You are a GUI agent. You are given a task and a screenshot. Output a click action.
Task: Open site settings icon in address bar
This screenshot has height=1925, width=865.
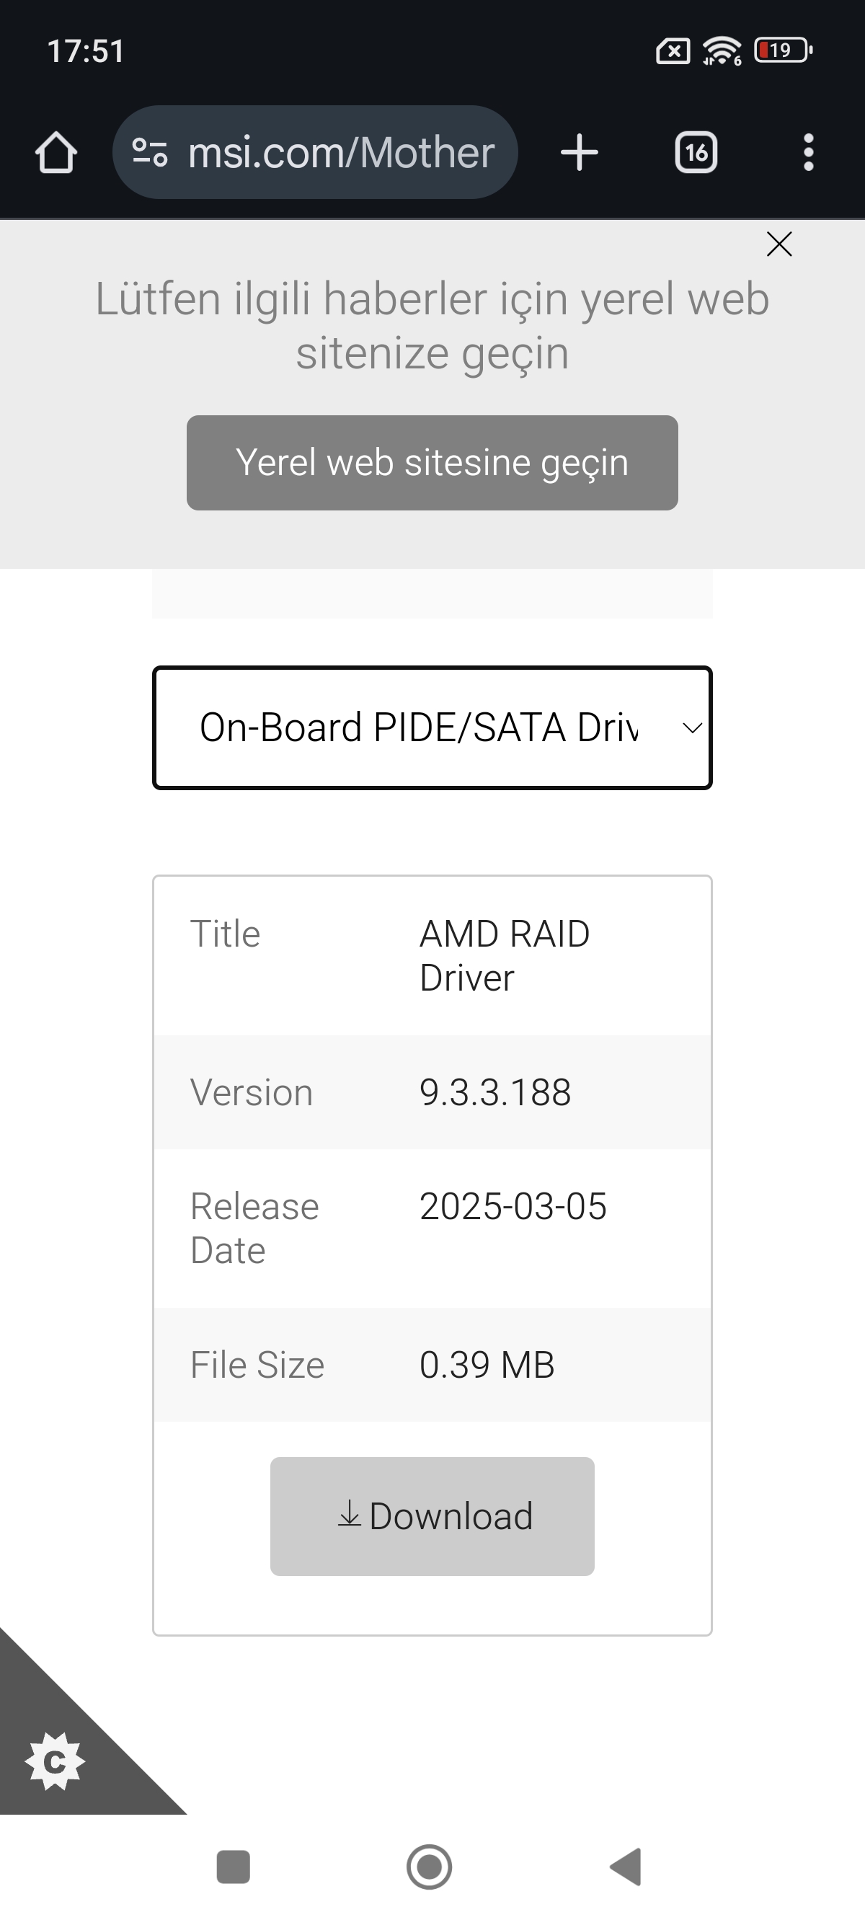pyautogui.click(x=149, y=152)
